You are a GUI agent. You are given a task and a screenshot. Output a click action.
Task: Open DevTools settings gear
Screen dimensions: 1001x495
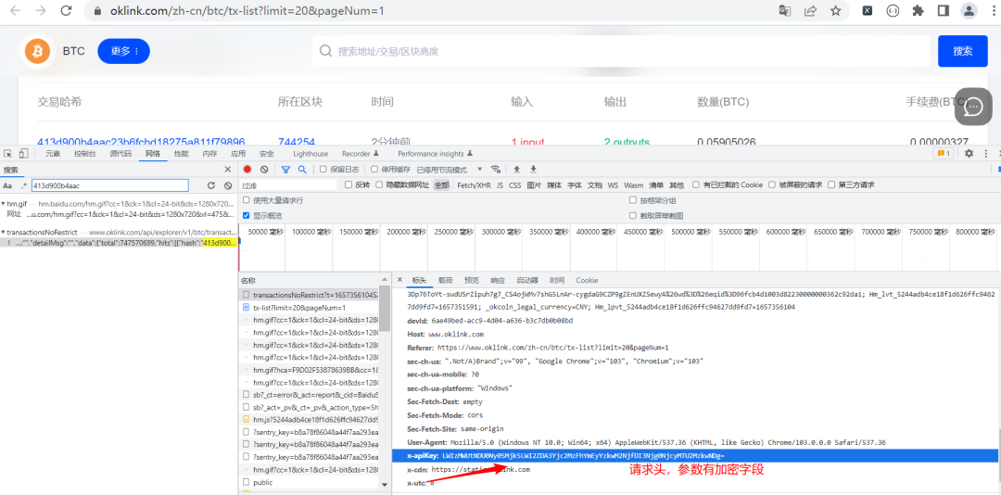point(969,153)
